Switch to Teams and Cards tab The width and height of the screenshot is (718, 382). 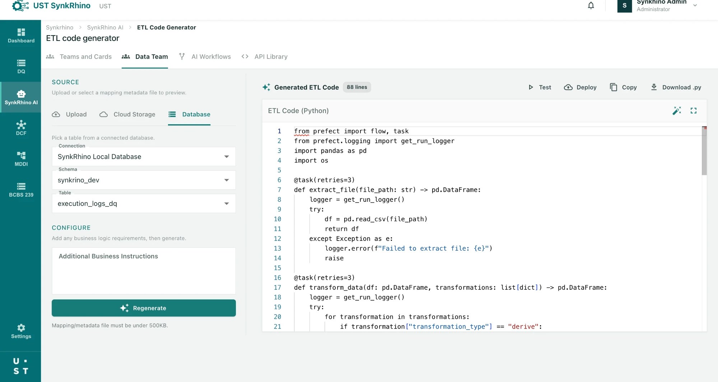79,57
